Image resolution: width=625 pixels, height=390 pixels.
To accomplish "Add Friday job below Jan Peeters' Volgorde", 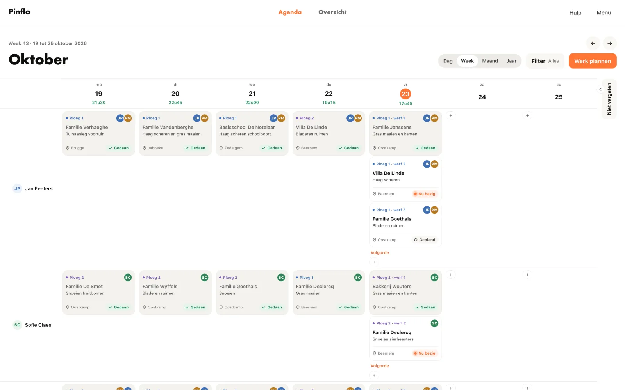I will tap(374, 262).
